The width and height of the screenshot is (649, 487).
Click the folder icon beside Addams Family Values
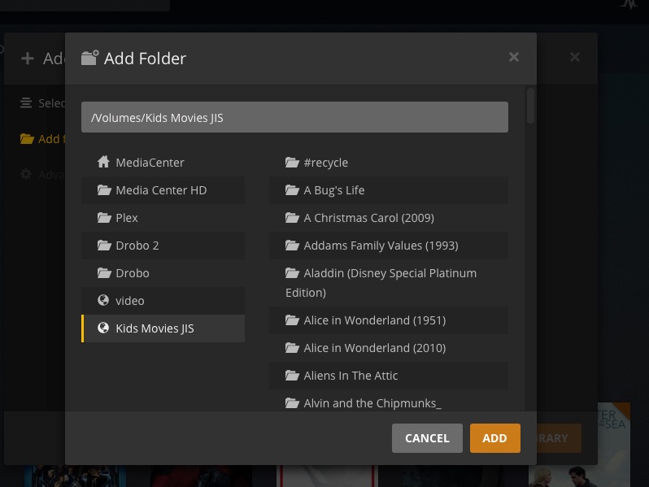pos(292,246)
